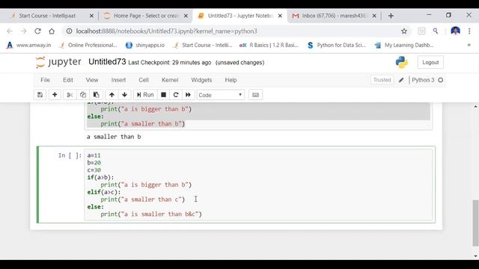
Task: Open the Kernel menu
Action: [170, 80]
